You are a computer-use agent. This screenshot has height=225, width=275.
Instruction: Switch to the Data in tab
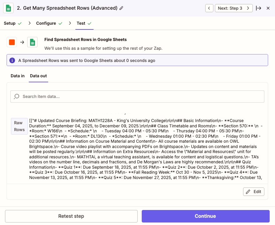(x=18, y=76)
